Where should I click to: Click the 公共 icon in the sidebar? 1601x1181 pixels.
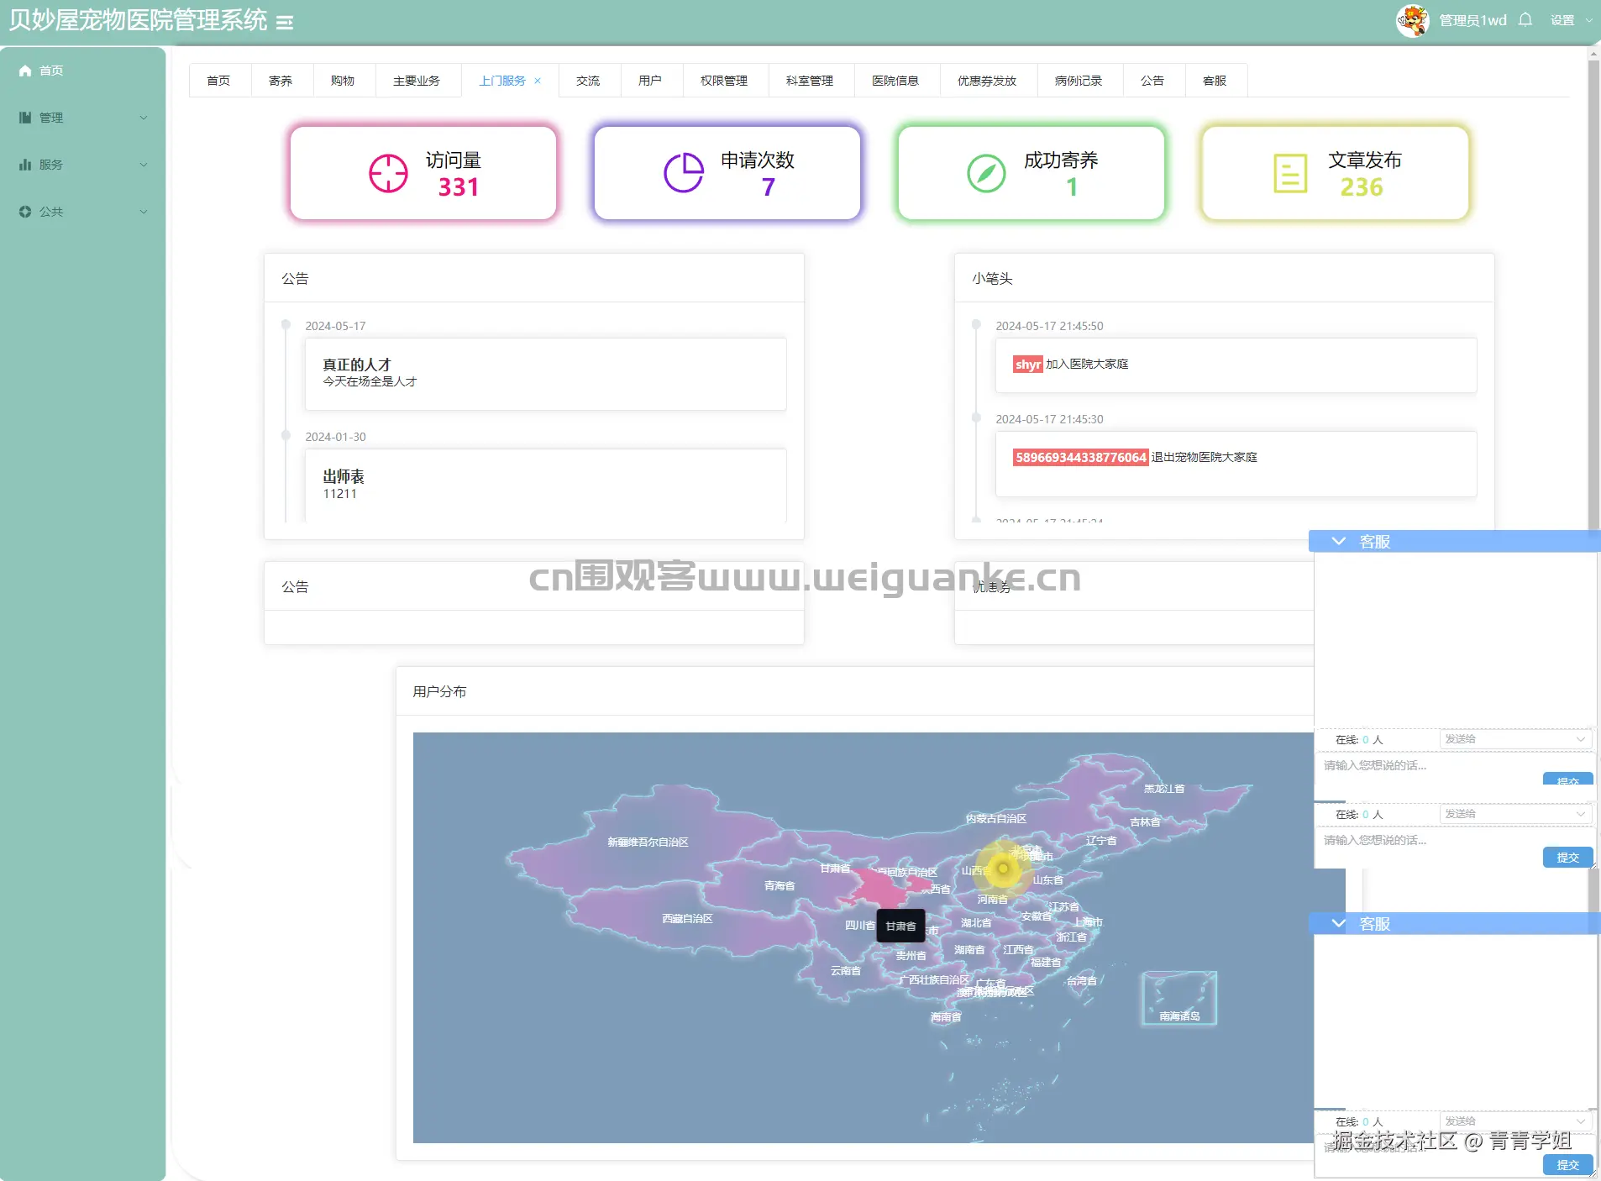click(x=25, y=212)
